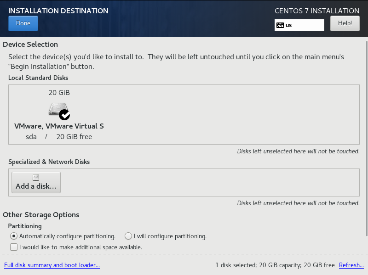
Task: Choose the 'I will configure partitioning' radio button
Action: tap(128, 236)
